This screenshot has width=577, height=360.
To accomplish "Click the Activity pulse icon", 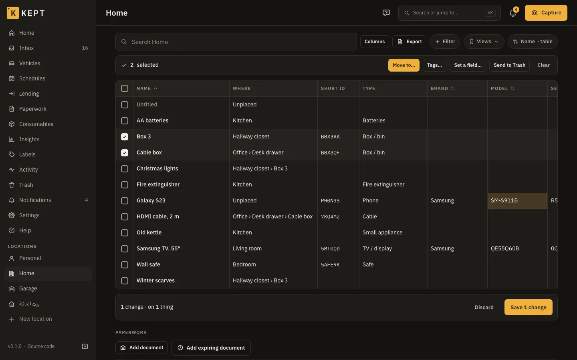I will (12, 170).
